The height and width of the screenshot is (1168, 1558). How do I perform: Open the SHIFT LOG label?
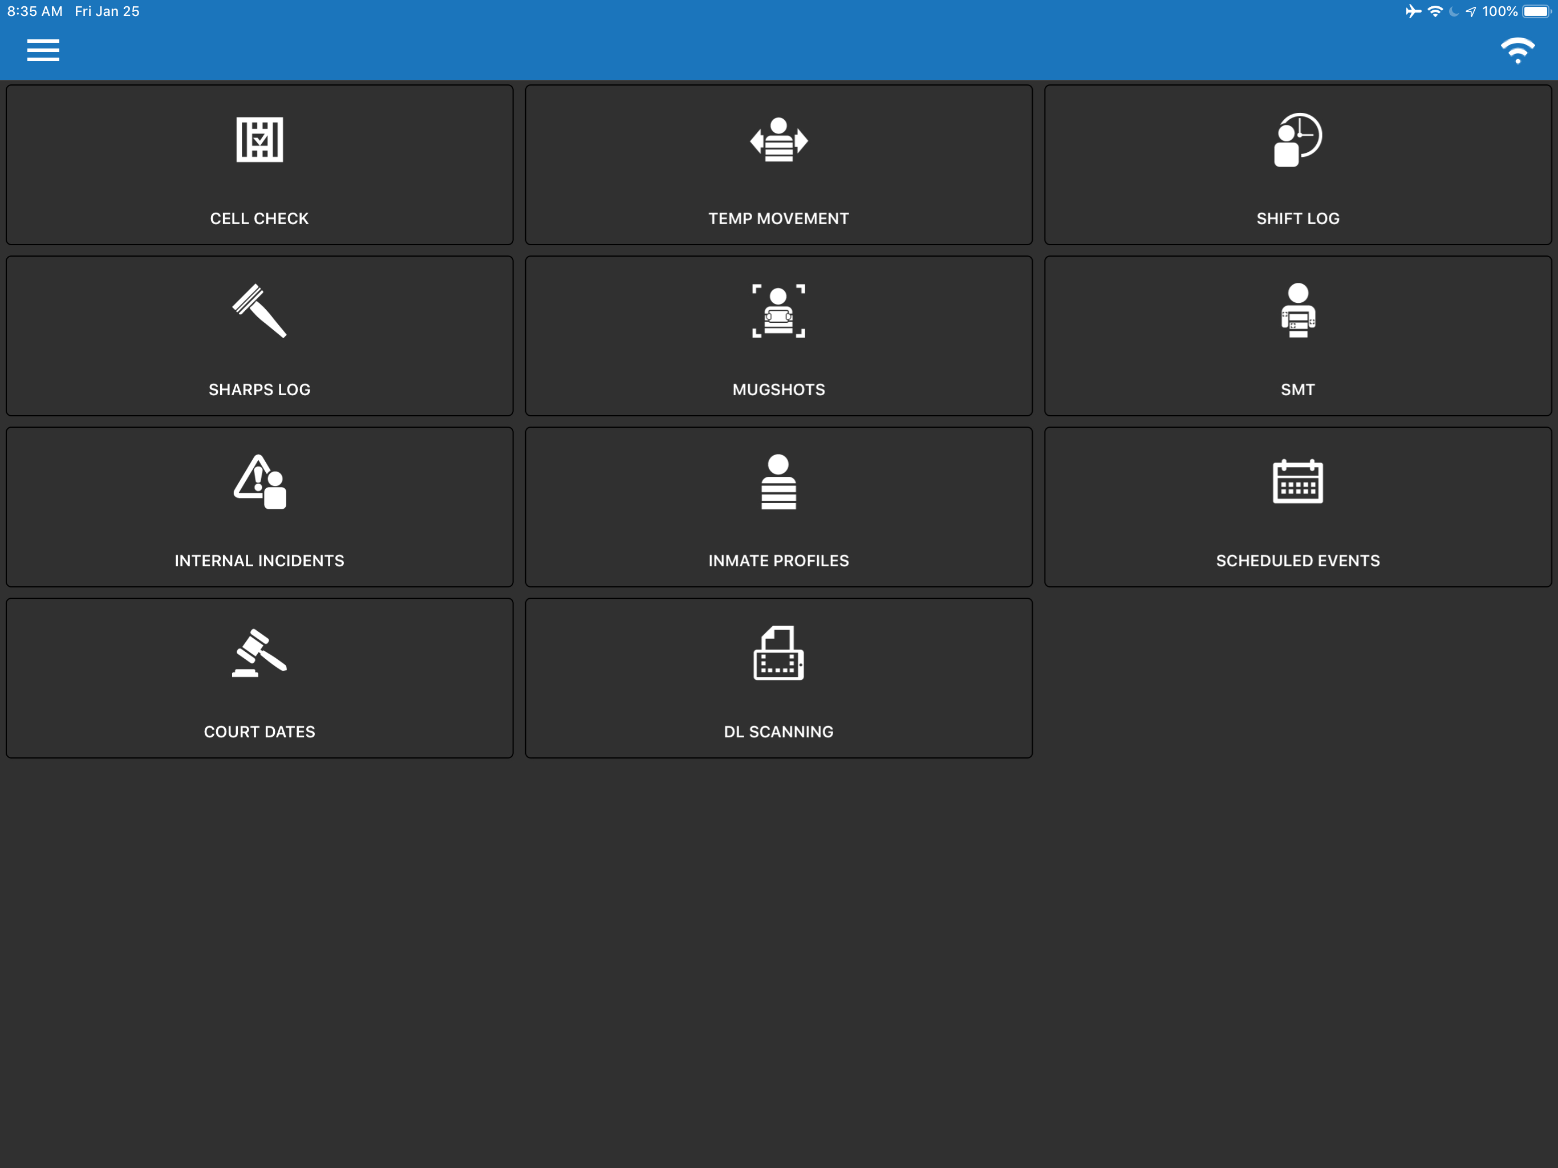click(1297, 218)
